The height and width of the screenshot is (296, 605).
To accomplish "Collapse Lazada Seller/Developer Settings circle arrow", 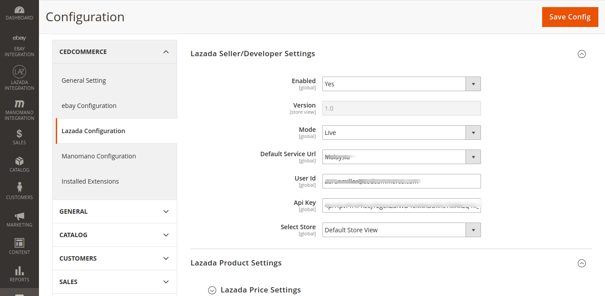I will (x=582, y=54).
